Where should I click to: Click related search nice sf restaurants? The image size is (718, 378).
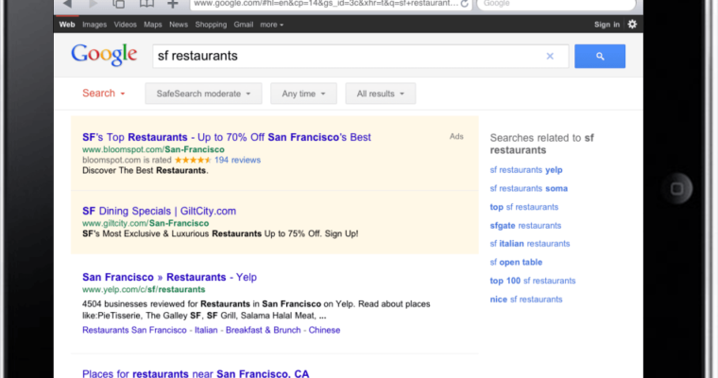(526, 300)
